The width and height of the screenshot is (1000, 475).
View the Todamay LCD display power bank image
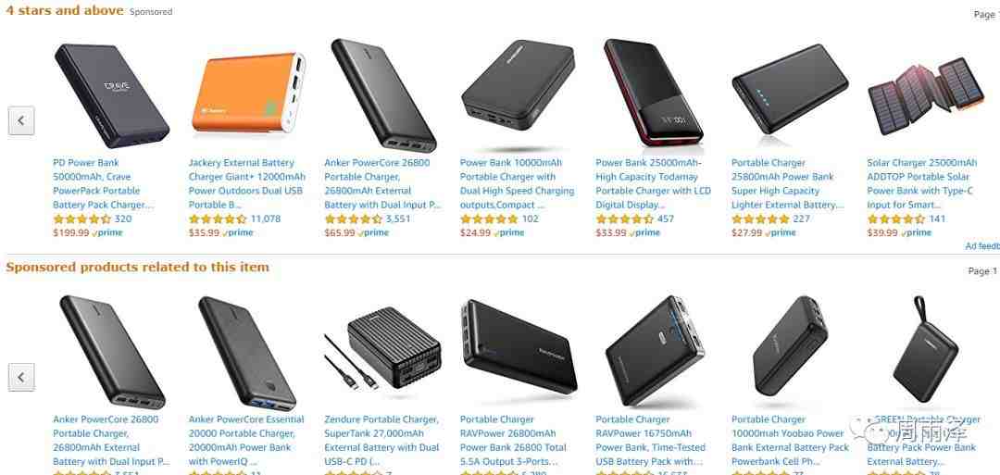click(653, 94)
